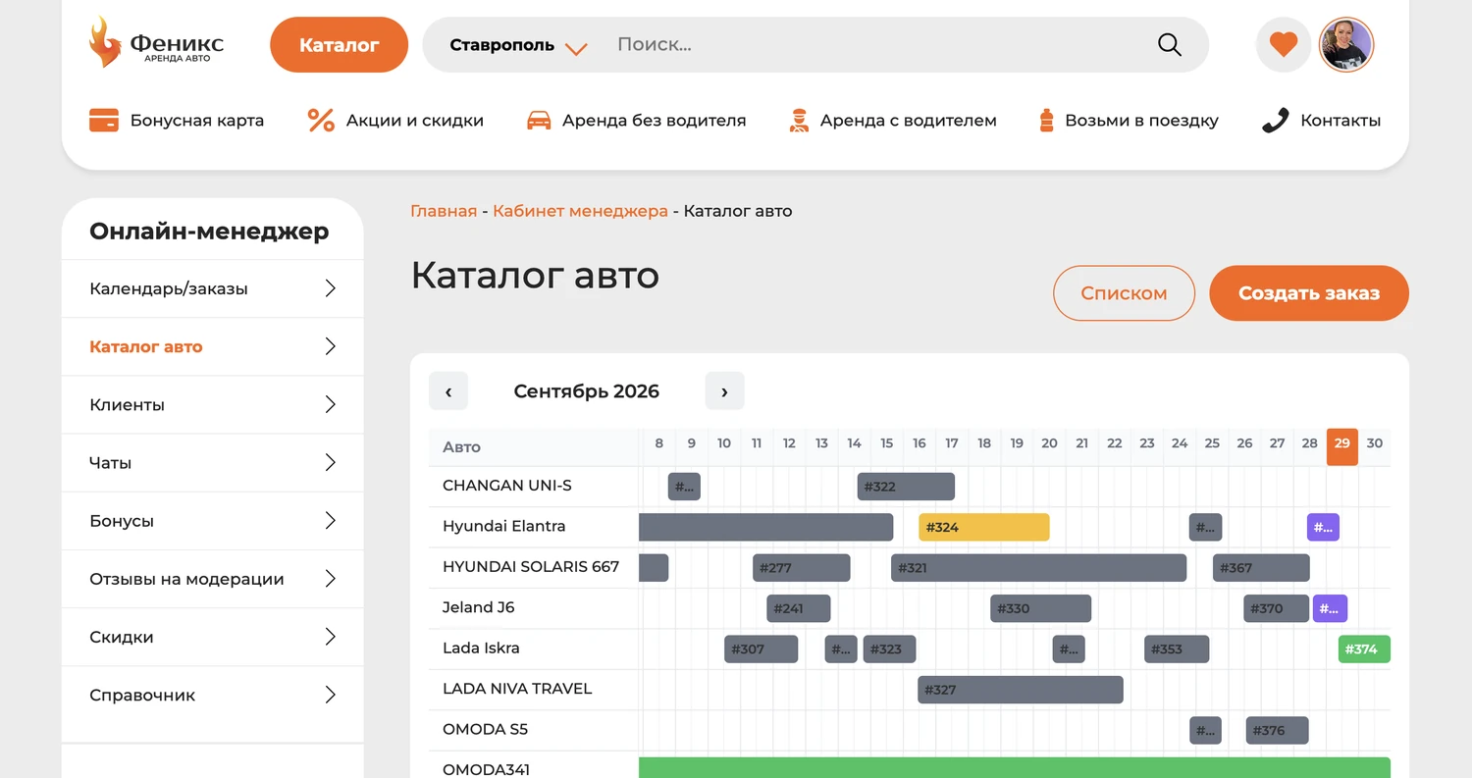Open the user profile avatar
Viewport: 1472px width, 778px height.
(1345, 45)
